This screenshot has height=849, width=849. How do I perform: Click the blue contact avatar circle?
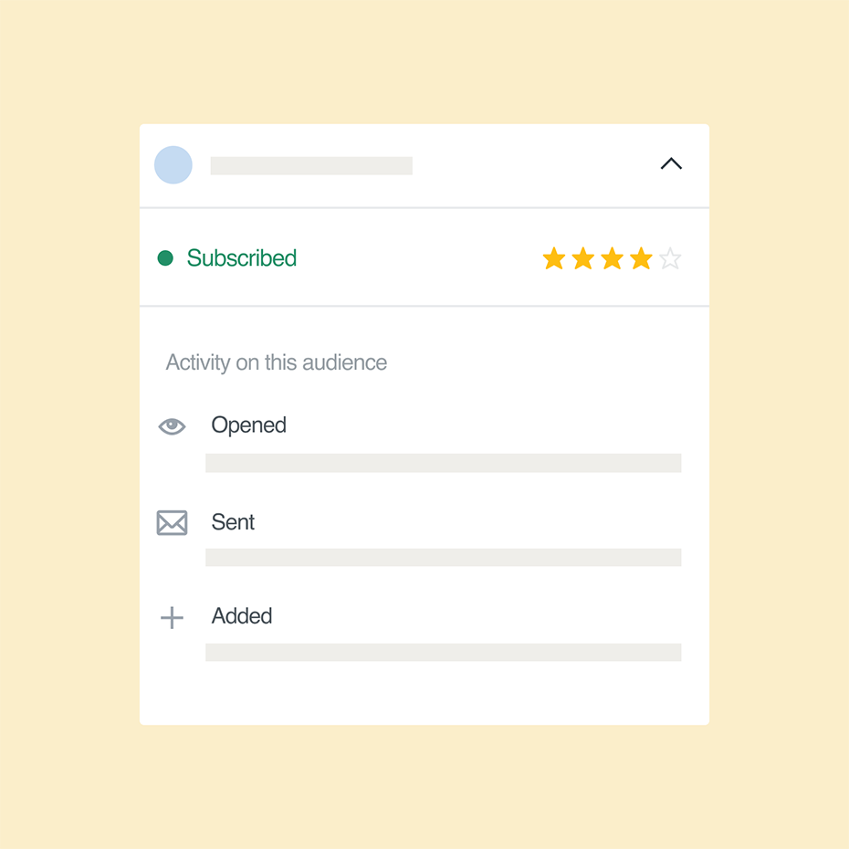coord(173,165)
